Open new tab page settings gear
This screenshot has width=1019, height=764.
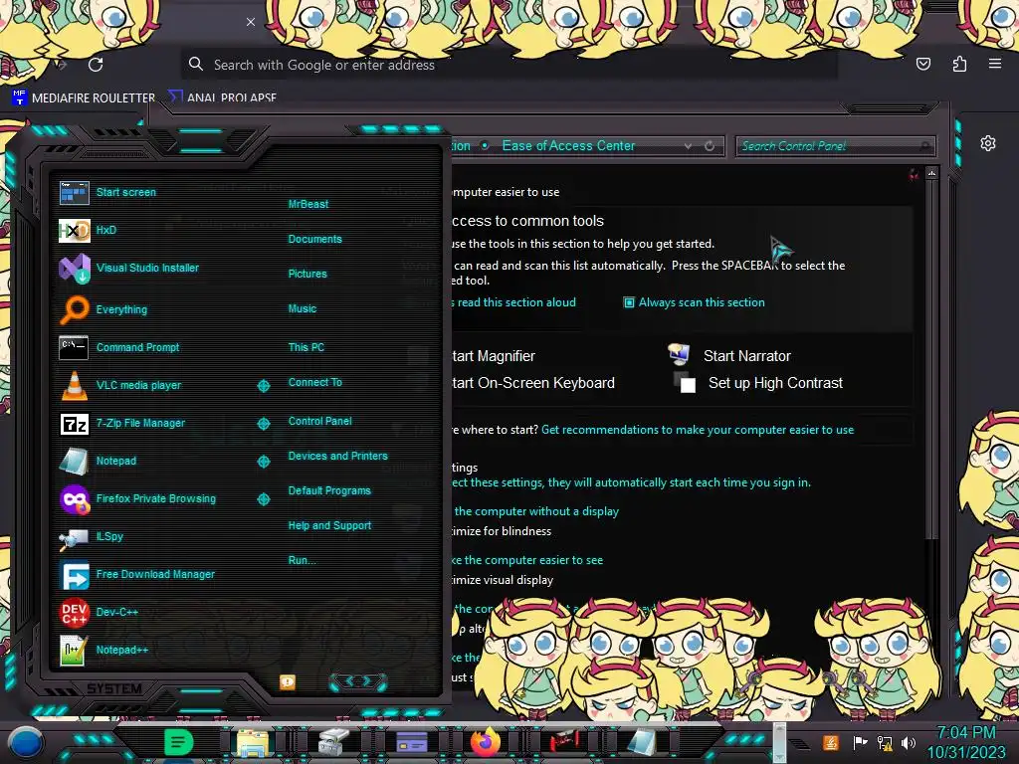point(988,143)
